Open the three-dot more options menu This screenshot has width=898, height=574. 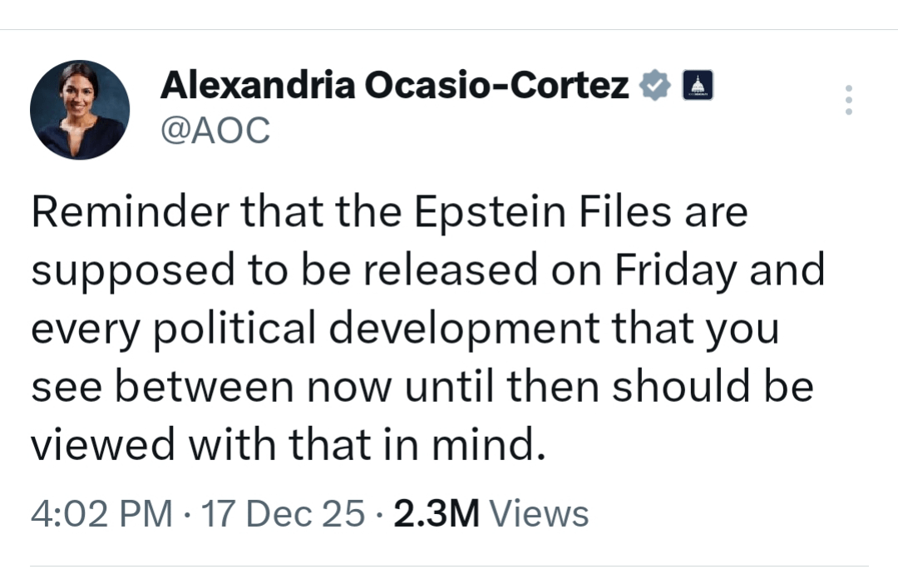coord(848,100)
